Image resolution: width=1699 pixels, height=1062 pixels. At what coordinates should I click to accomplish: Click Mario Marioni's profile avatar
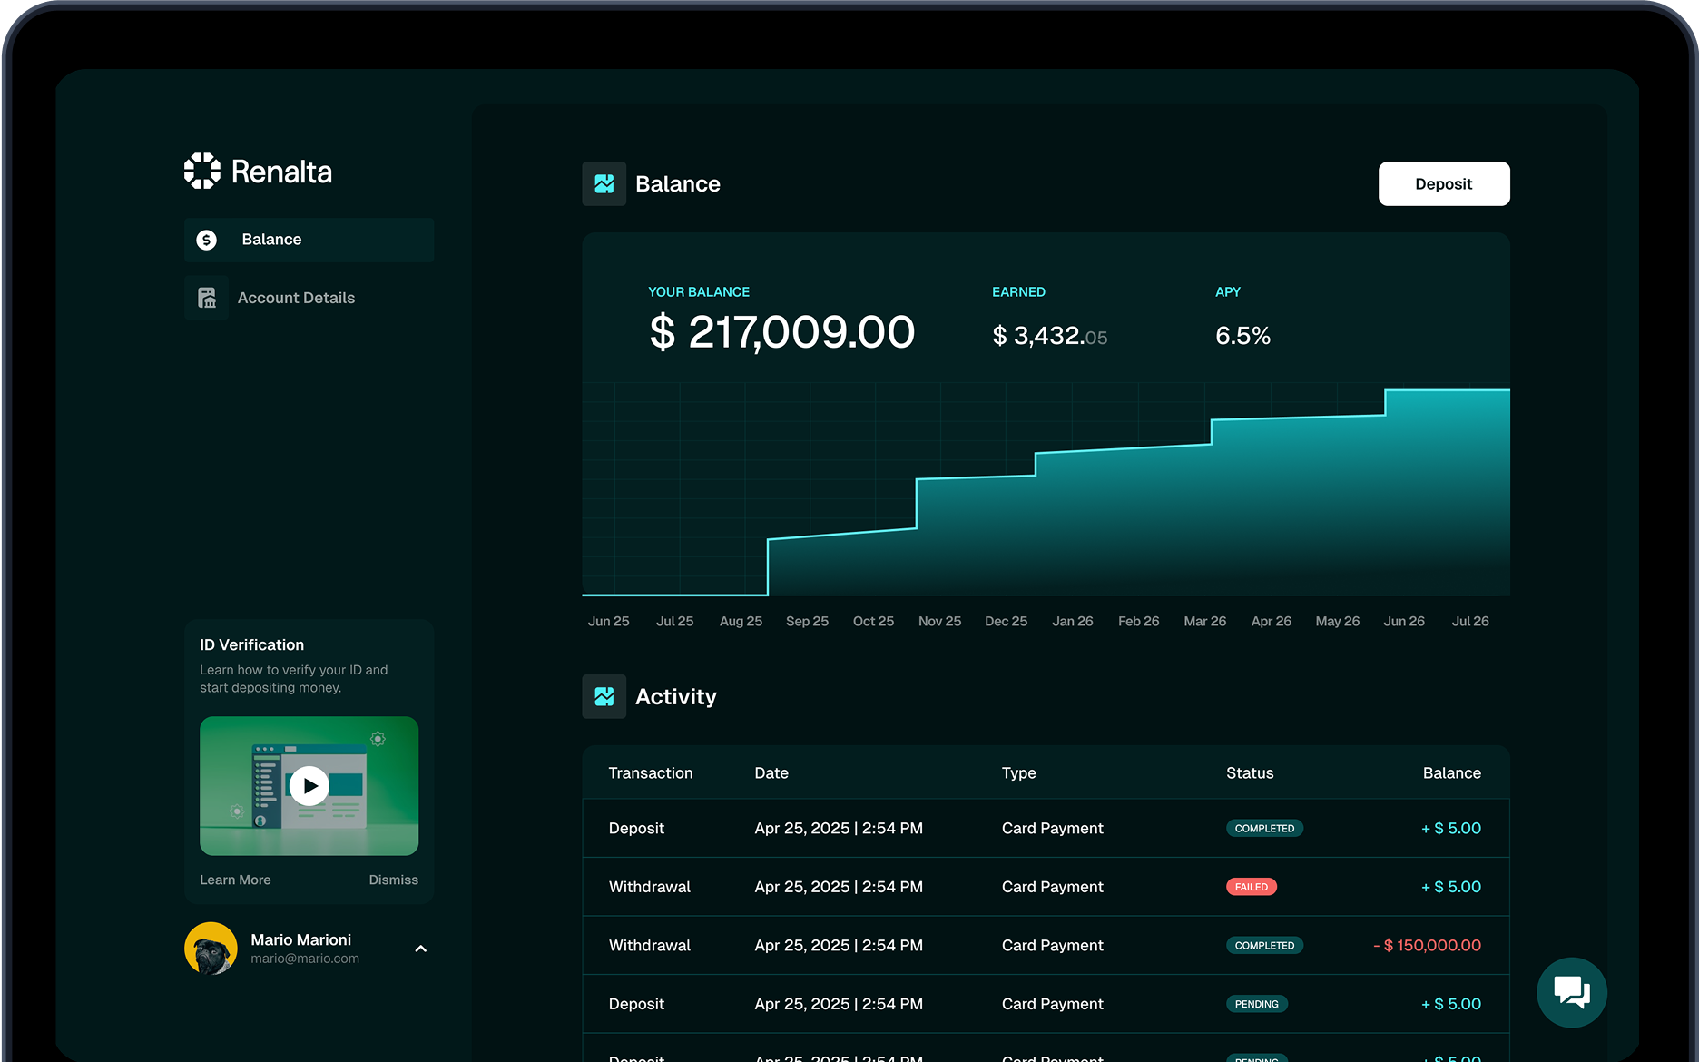(211, 948)
